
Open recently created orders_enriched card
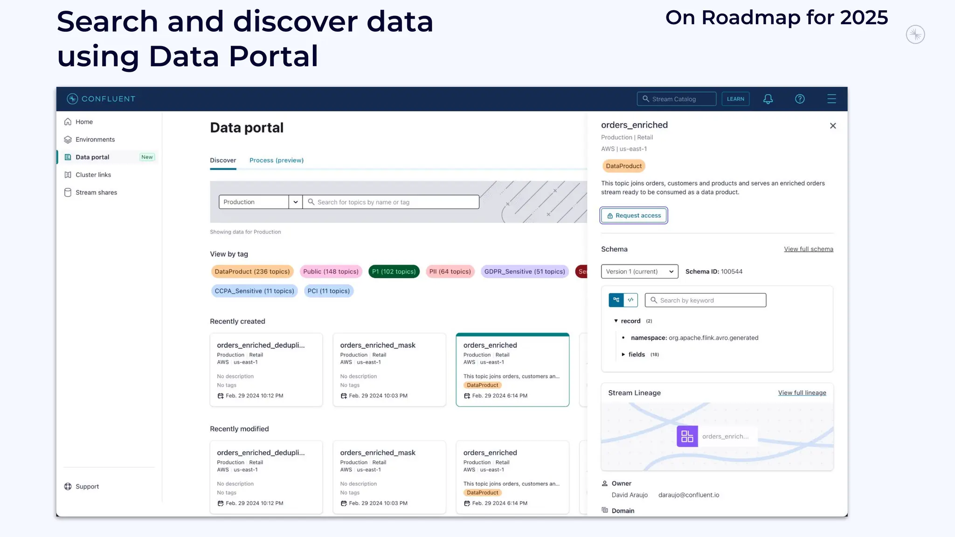(512, 370)
